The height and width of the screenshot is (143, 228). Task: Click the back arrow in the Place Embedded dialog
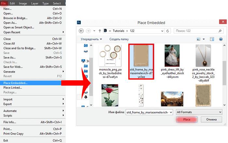81,31
